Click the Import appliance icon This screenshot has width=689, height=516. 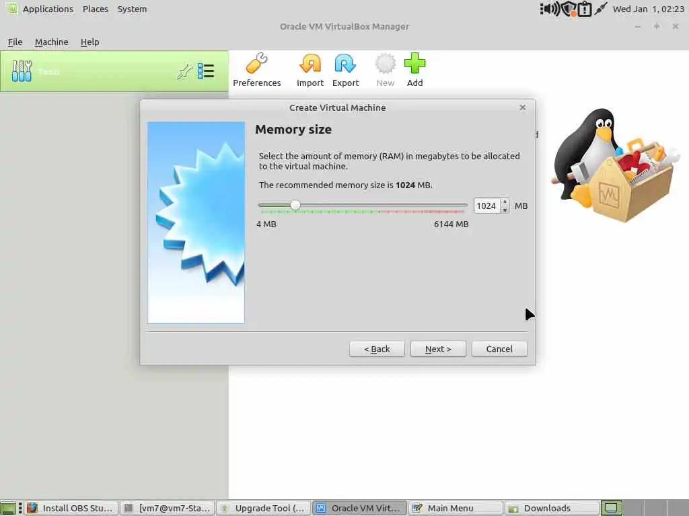click(x=310, y=70)
